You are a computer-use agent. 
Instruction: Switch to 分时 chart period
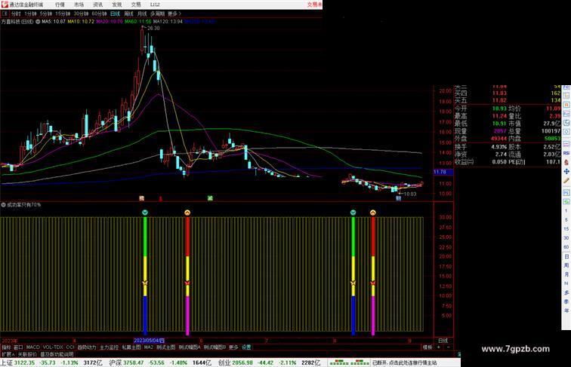(x=16, y=14)
